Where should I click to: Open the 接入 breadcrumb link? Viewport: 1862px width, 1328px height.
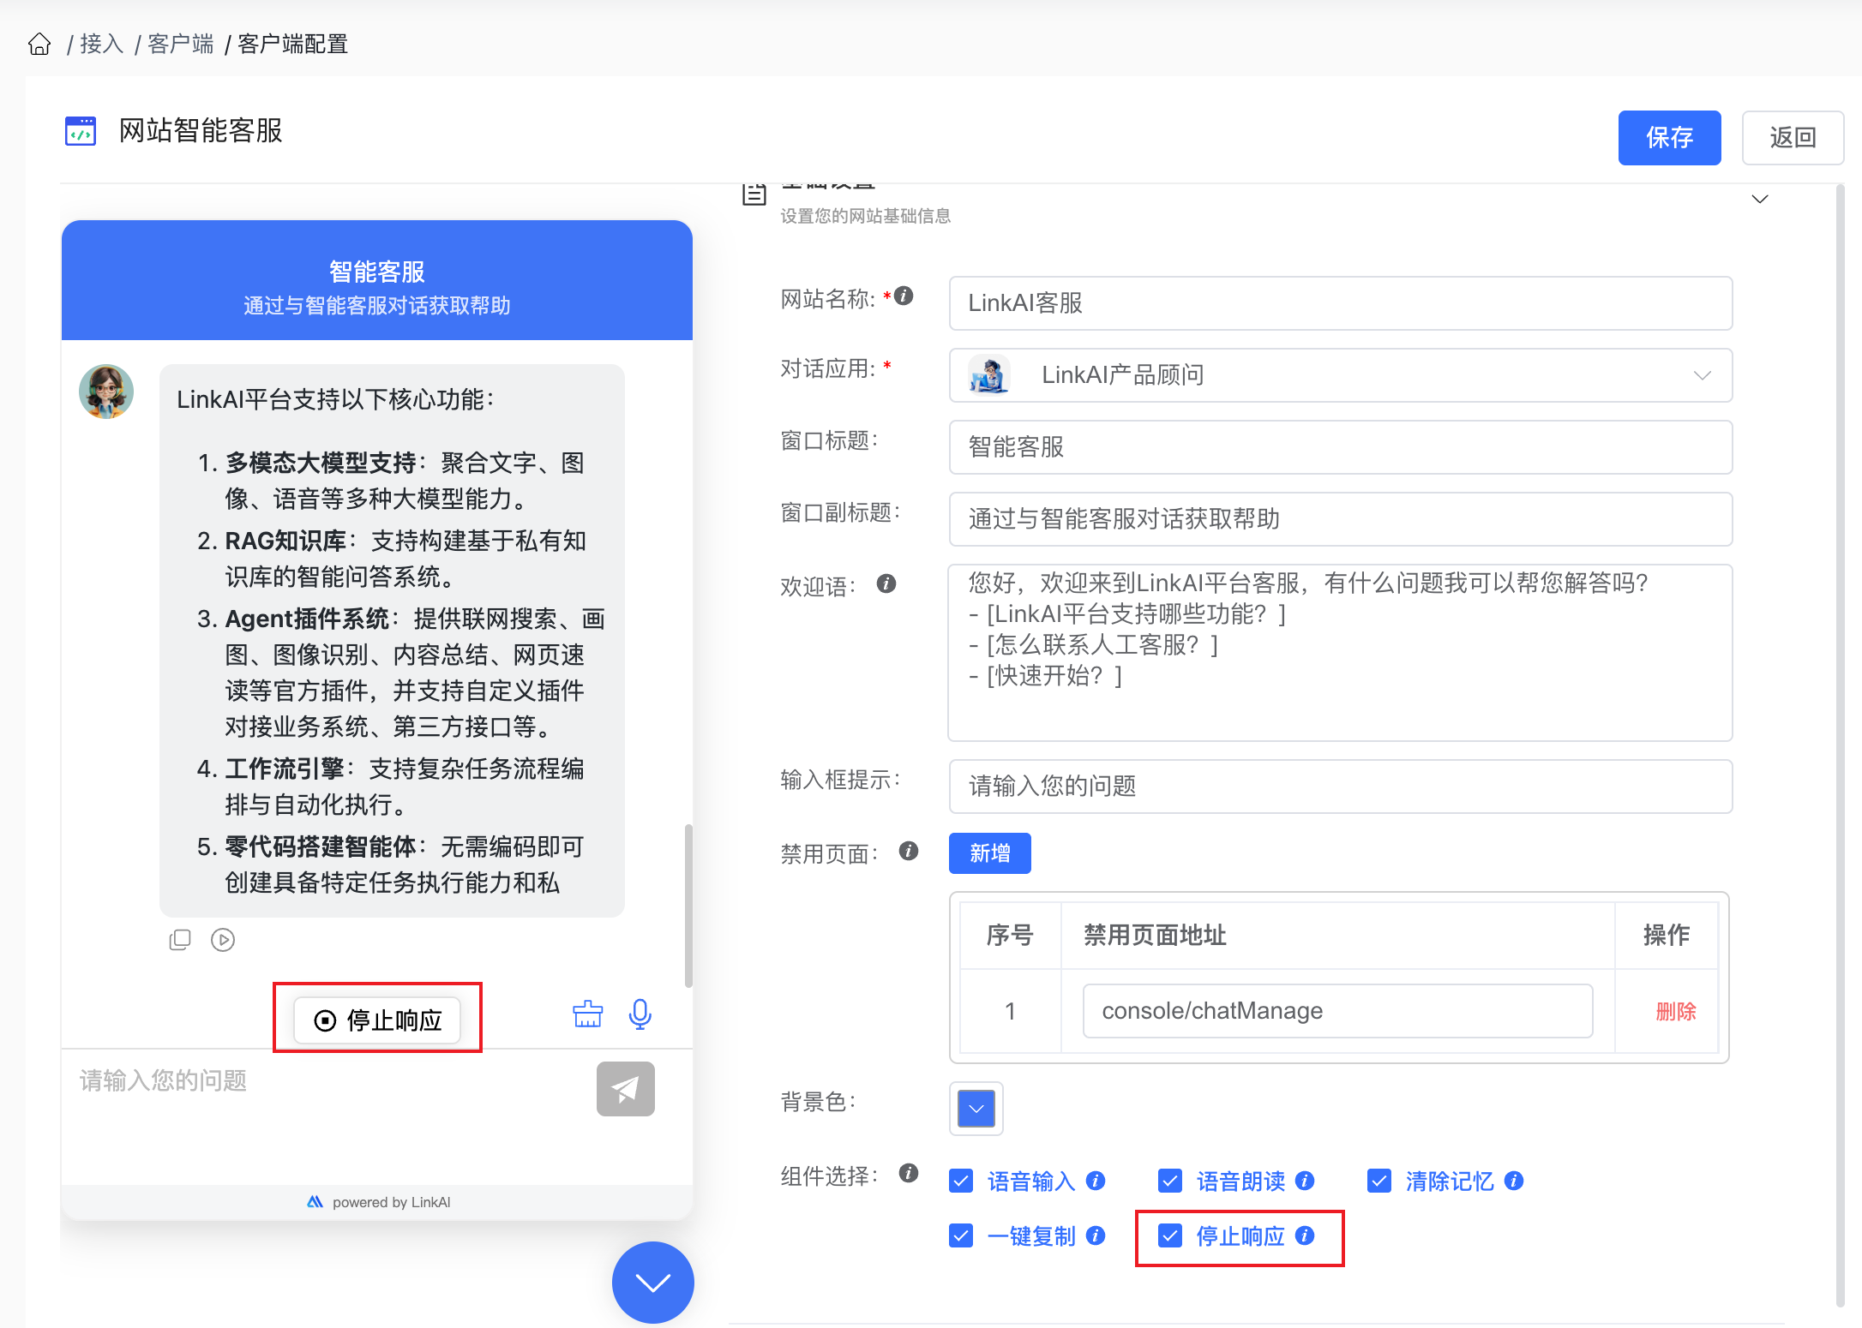[102, 44]
